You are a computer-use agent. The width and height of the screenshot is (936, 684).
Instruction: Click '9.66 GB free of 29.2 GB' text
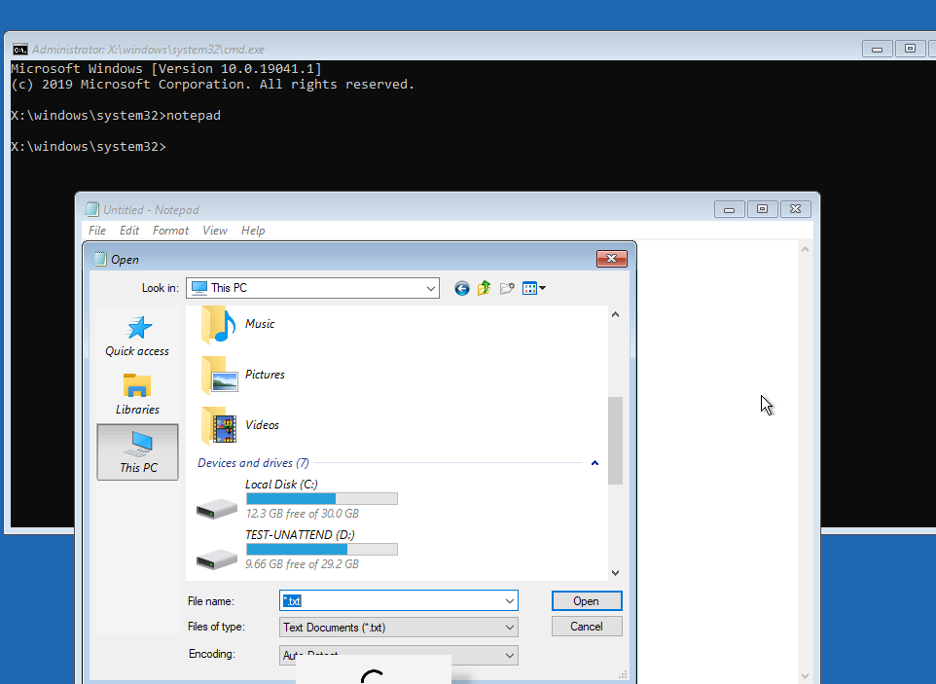(x=302, y=564)
